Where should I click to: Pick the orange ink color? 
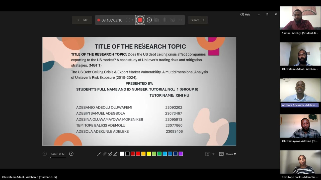click(x=143, y=154)
